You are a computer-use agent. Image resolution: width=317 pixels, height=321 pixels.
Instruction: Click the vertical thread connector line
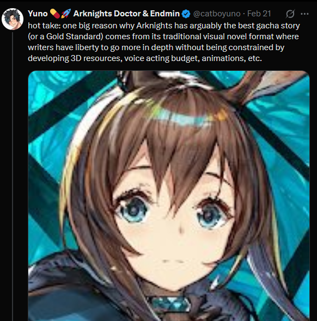[x=13, y=177]
